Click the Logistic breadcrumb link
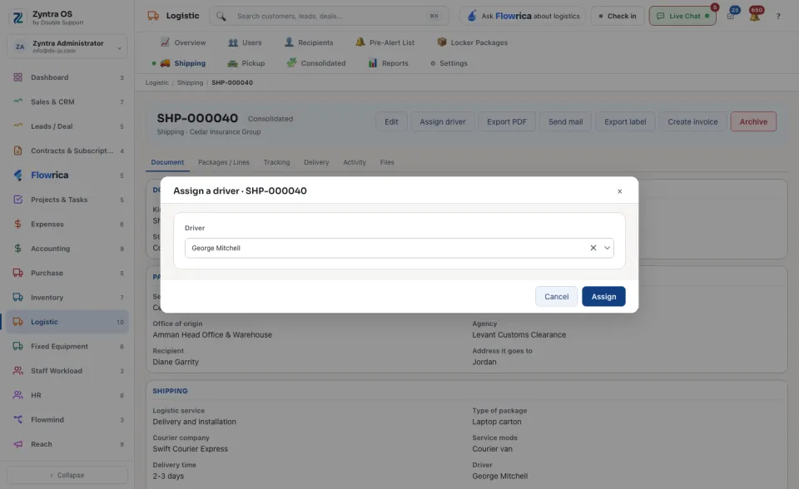Viewport: 799px width, 489px height. pos(157,82)
